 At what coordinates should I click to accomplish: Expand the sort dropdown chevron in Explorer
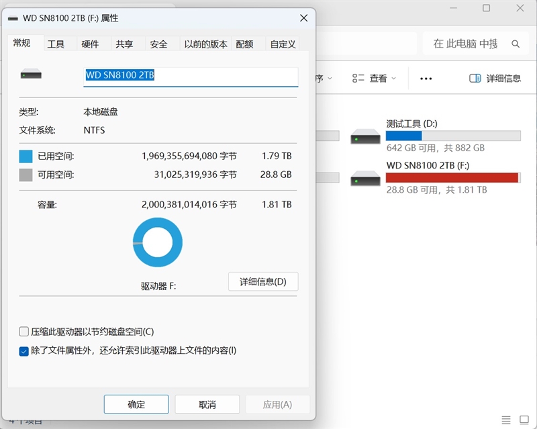tap(330, 79)
